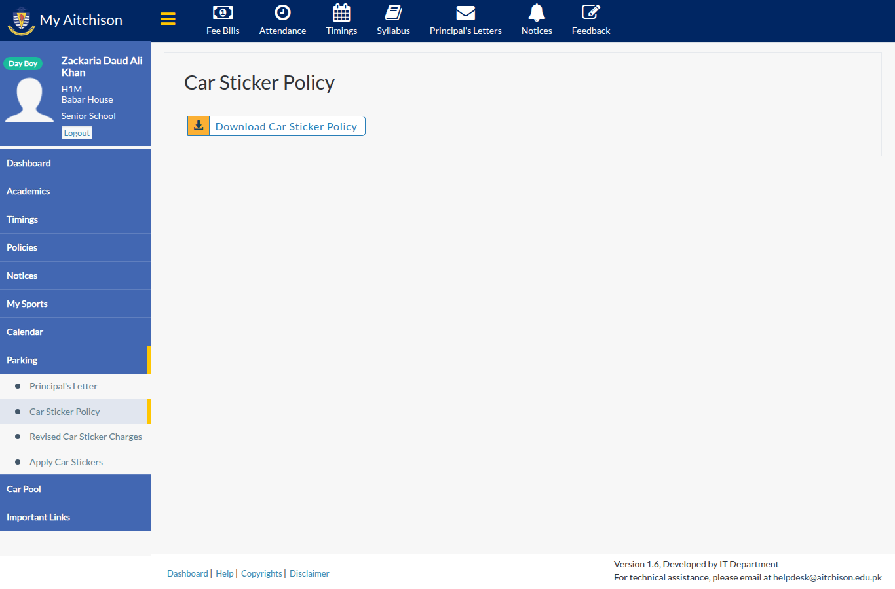Open Principal's Letter under Parking

coord(64,386)
